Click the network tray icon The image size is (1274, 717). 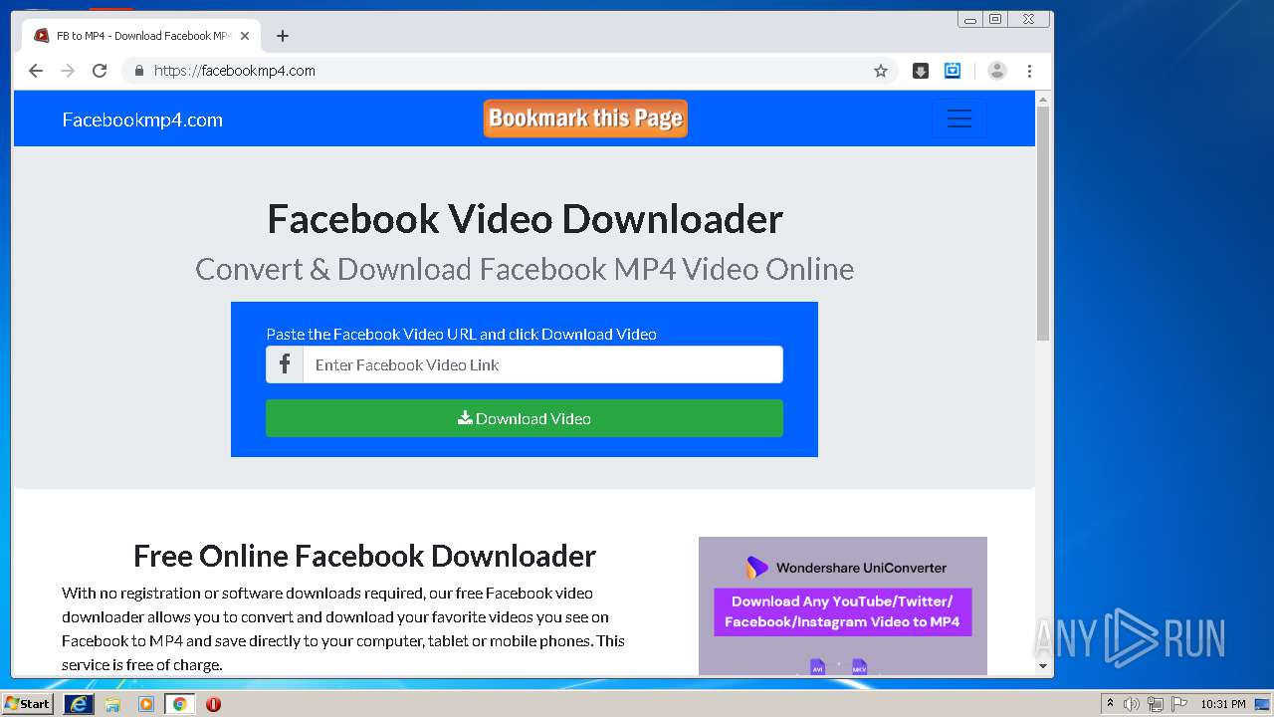point(1156,704)
